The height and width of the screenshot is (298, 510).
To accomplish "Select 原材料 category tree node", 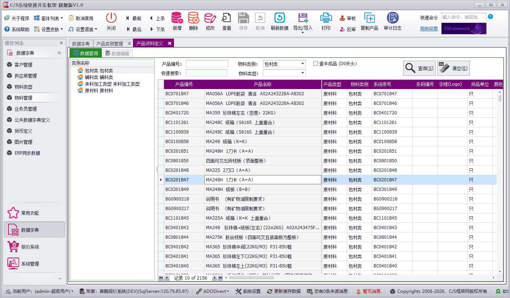I will [99, 91].
